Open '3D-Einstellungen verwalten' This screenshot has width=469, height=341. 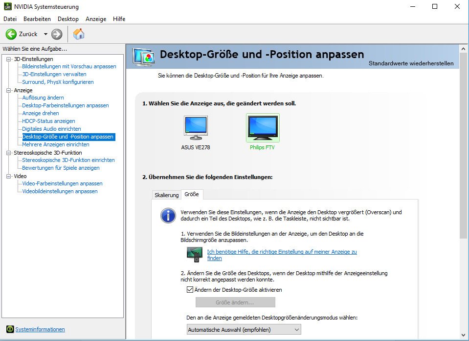(54, 74)
